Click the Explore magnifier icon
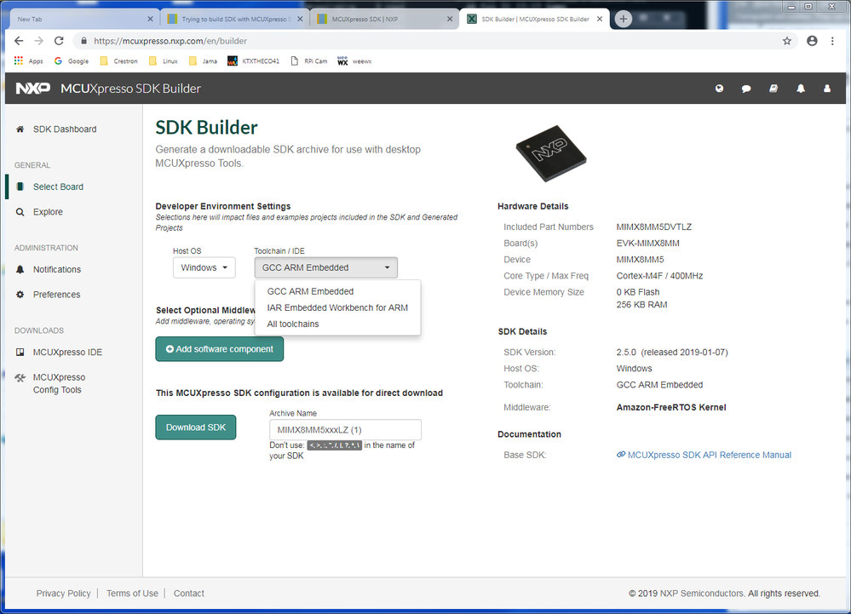 click(20, 212)
